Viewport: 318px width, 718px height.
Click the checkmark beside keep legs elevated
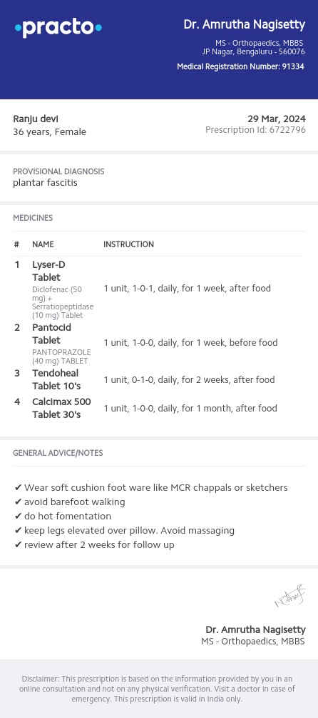(19, 530)
